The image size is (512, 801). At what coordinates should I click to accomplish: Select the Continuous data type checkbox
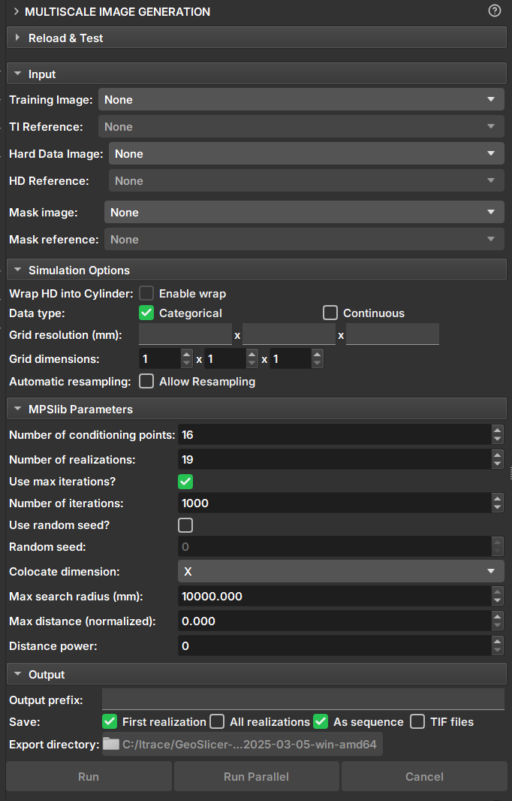[330, 313]
